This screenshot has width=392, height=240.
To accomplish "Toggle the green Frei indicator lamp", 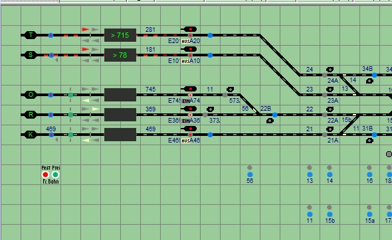I will coord(55,174).
